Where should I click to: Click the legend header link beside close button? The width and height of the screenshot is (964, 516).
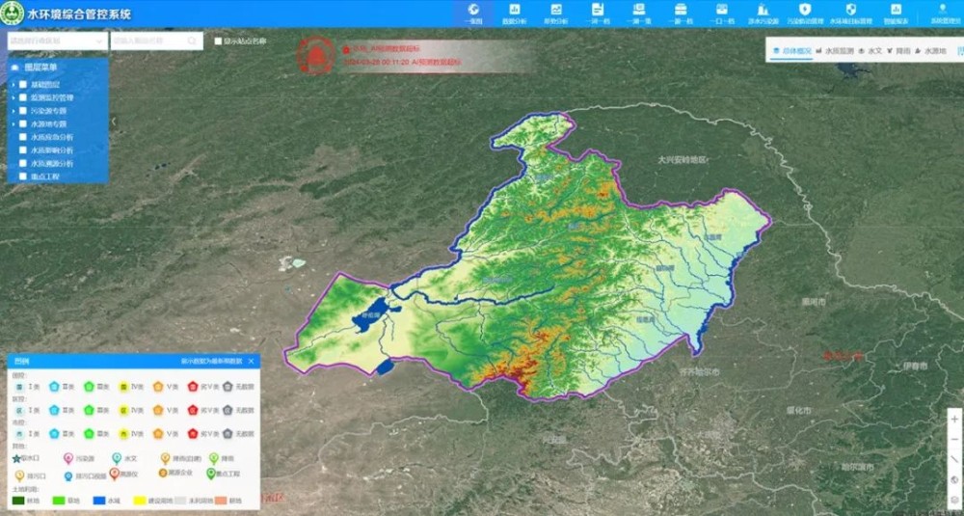pyautogui.click(x=211, y=361)
